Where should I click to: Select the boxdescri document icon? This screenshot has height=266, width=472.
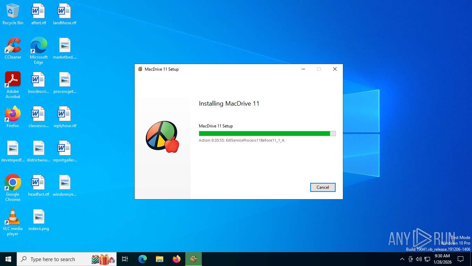(39, 83)
